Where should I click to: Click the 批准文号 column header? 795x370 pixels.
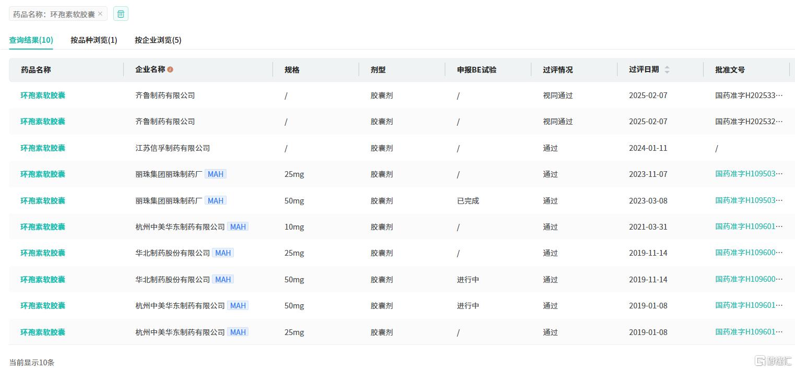[730, 69]
